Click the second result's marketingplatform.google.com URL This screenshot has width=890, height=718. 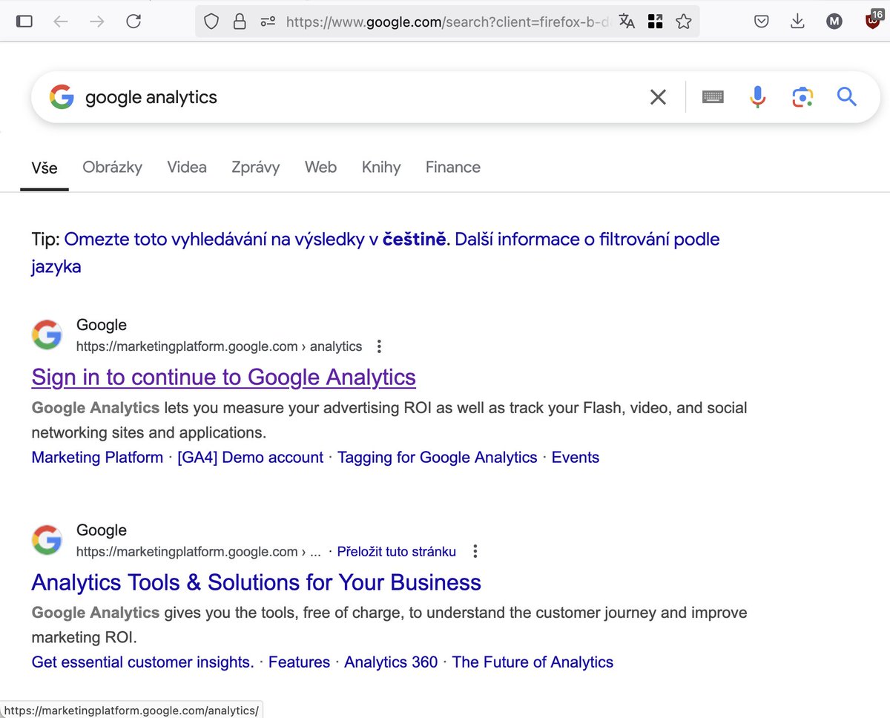199,552
